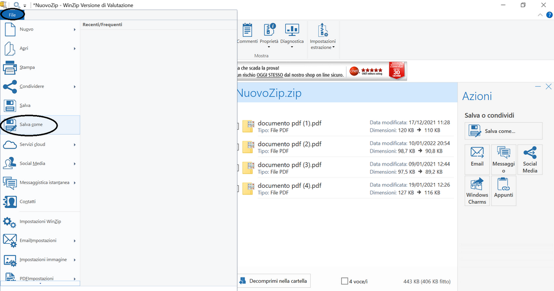Open Impostazioni WinZip menu entry
Screen dimensions: 554x291
click(x=40, y=222)
